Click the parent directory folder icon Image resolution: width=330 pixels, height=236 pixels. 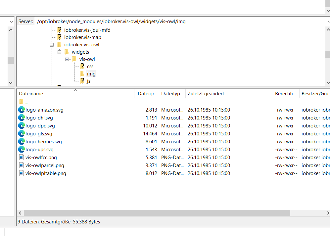coord(21,102)
